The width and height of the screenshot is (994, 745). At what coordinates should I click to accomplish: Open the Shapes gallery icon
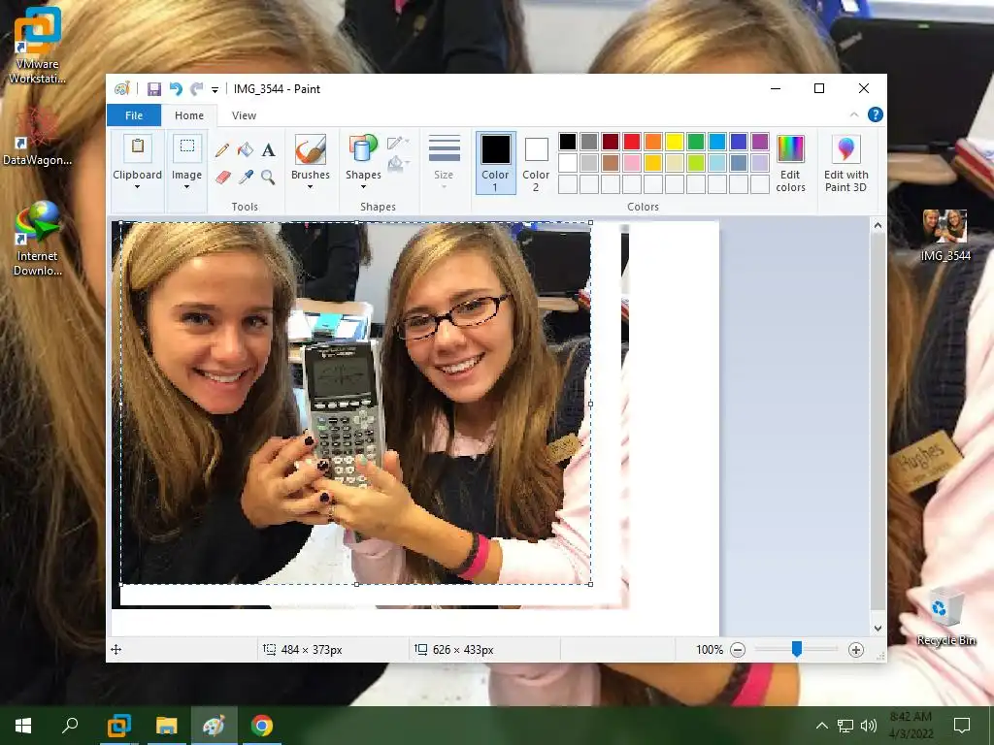tap(363, 149)
